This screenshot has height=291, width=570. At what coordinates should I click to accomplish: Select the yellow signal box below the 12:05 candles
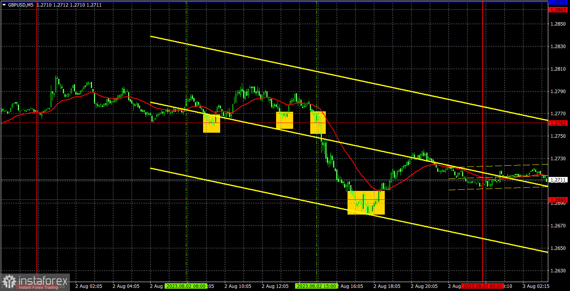(285, 120)
